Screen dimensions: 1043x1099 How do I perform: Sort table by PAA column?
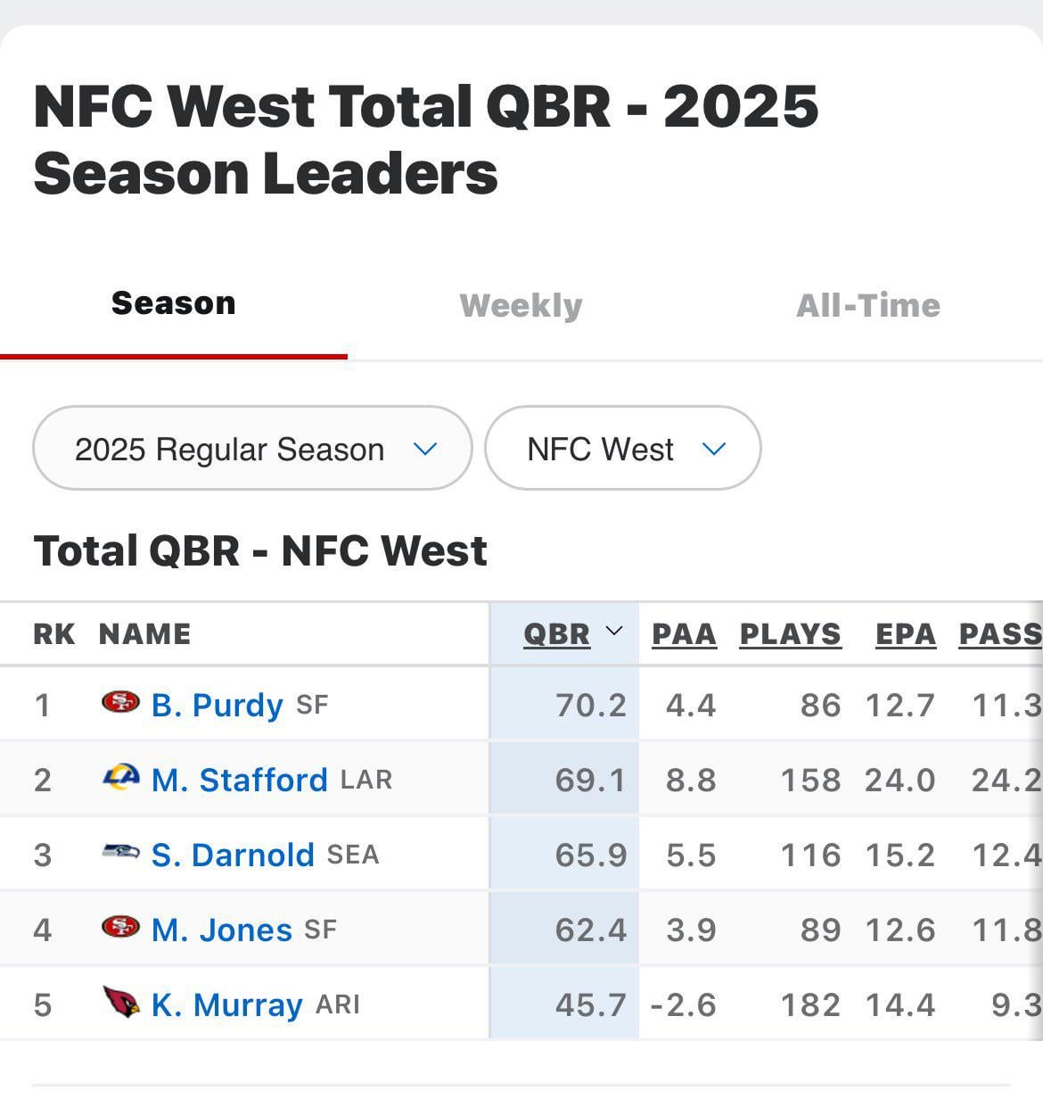(x=684, y=634)
